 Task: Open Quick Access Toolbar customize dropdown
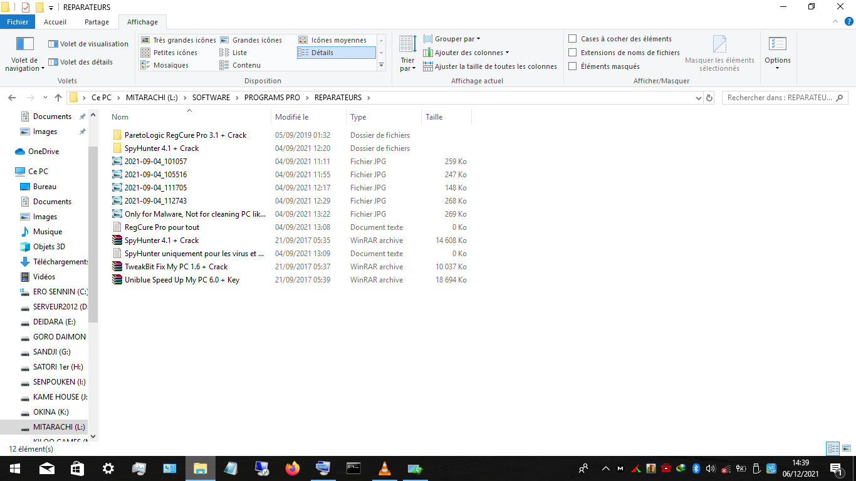[51, 8]
